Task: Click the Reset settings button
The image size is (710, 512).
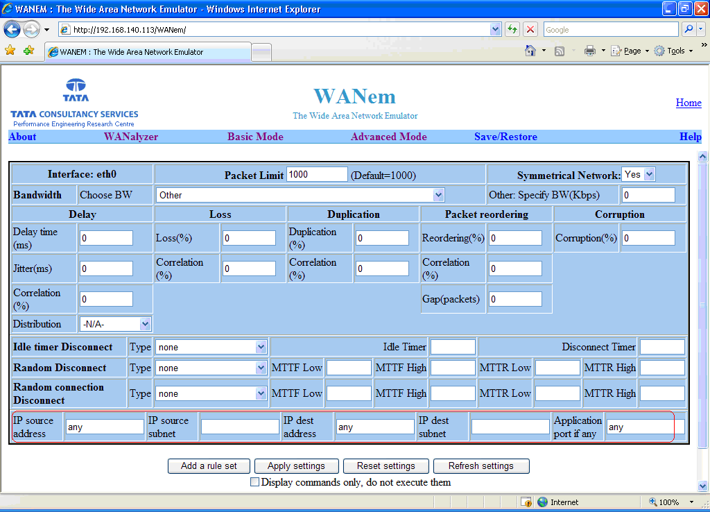Action: click(x=386, y=466)
